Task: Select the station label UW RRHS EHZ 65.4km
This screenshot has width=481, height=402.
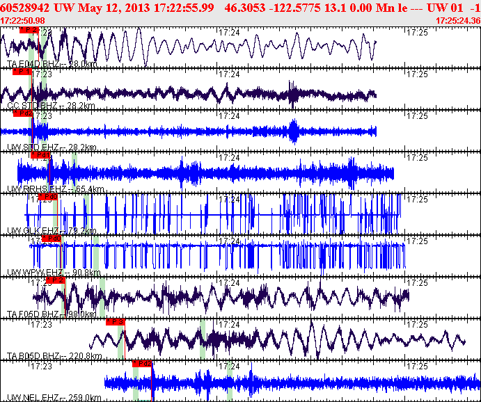Action: pos(56,189)
